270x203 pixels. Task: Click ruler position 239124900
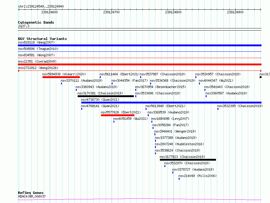(x=235, y=12)
